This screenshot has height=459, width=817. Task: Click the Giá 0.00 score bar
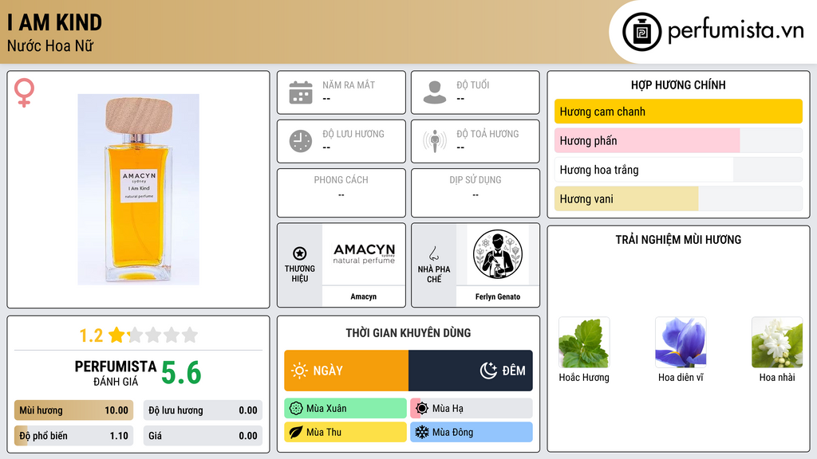click(203, 436)
